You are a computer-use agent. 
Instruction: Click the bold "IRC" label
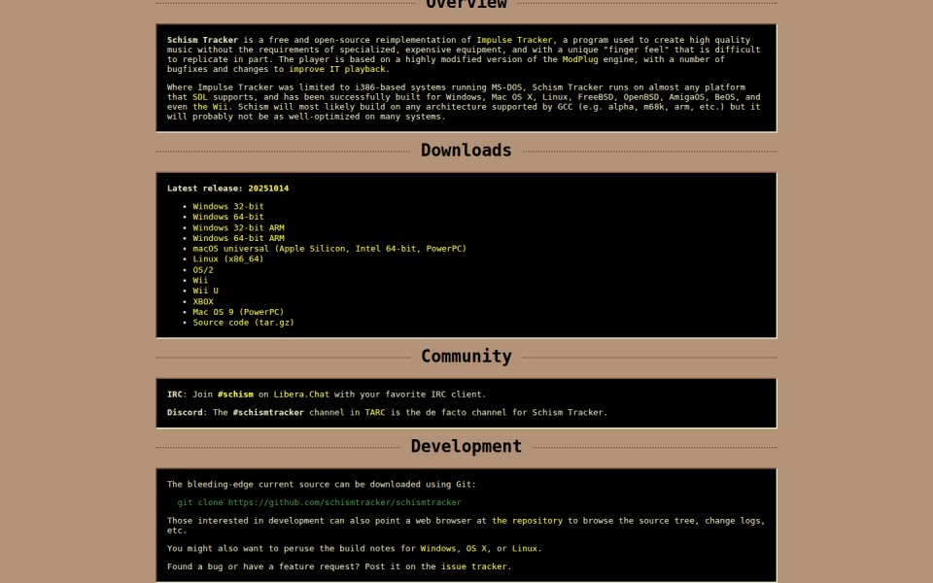(175, 394)
